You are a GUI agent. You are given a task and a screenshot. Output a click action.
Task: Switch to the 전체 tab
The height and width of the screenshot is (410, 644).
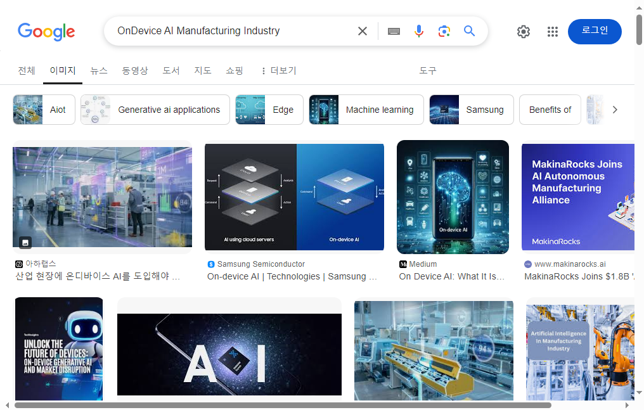tap(27, 70)
